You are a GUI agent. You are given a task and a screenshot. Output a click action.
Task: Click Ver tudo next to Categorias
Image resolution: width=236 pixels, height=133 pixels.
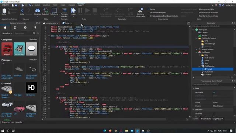pos(33,40)
